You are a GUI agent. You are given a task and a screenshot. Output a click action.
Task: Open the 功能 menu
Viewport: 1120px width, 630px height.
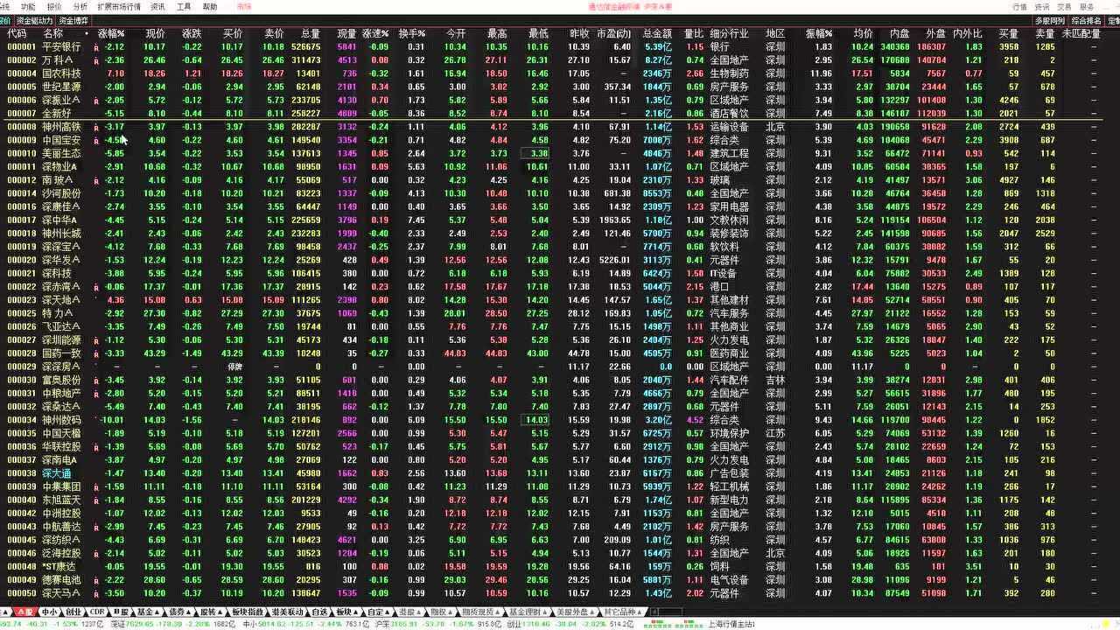[28, 6]
